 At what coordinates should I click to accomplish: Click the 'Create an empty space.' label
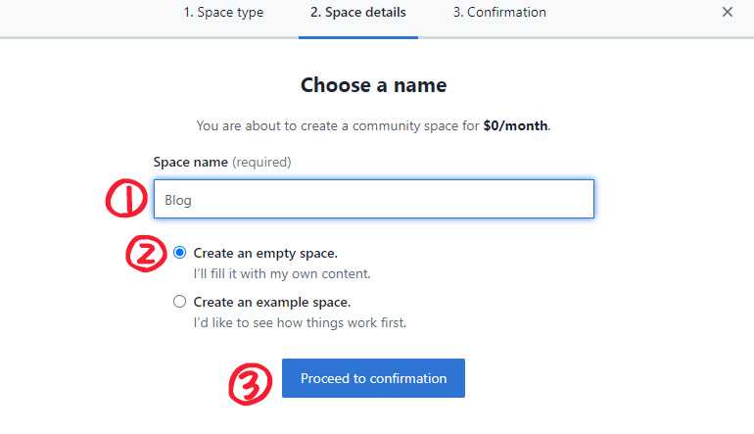coord(265,253)
